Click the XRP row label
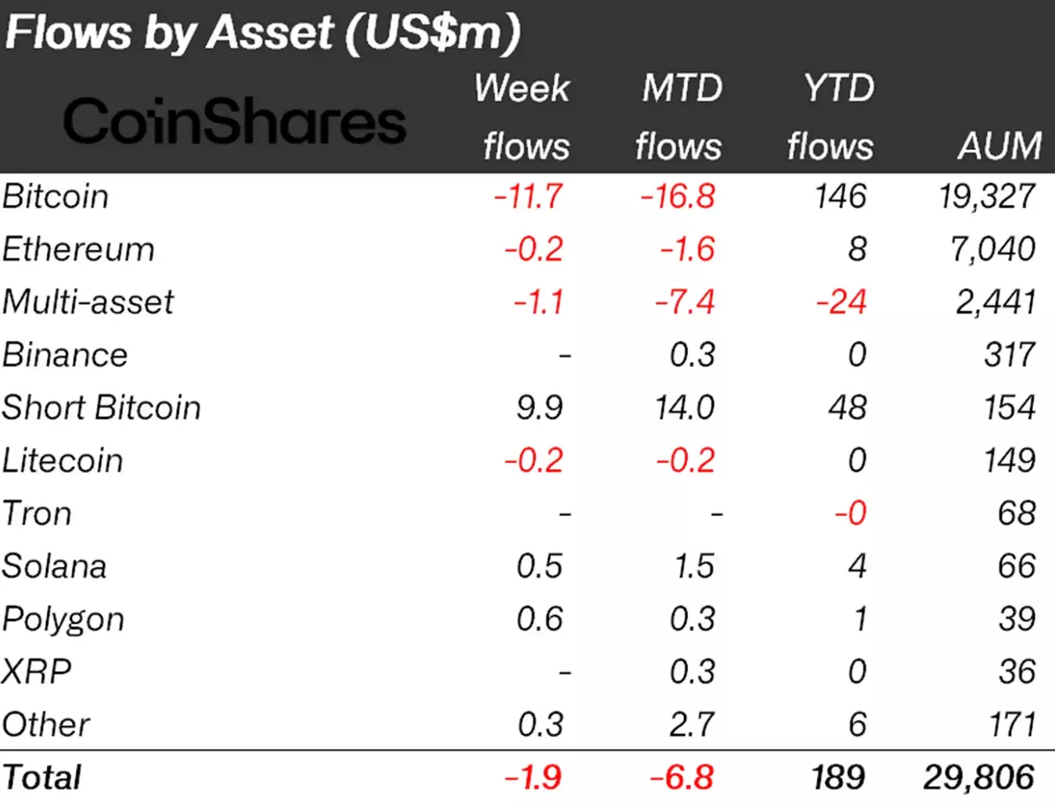Screen dimensions: 1055x807 tap(37, 672)
